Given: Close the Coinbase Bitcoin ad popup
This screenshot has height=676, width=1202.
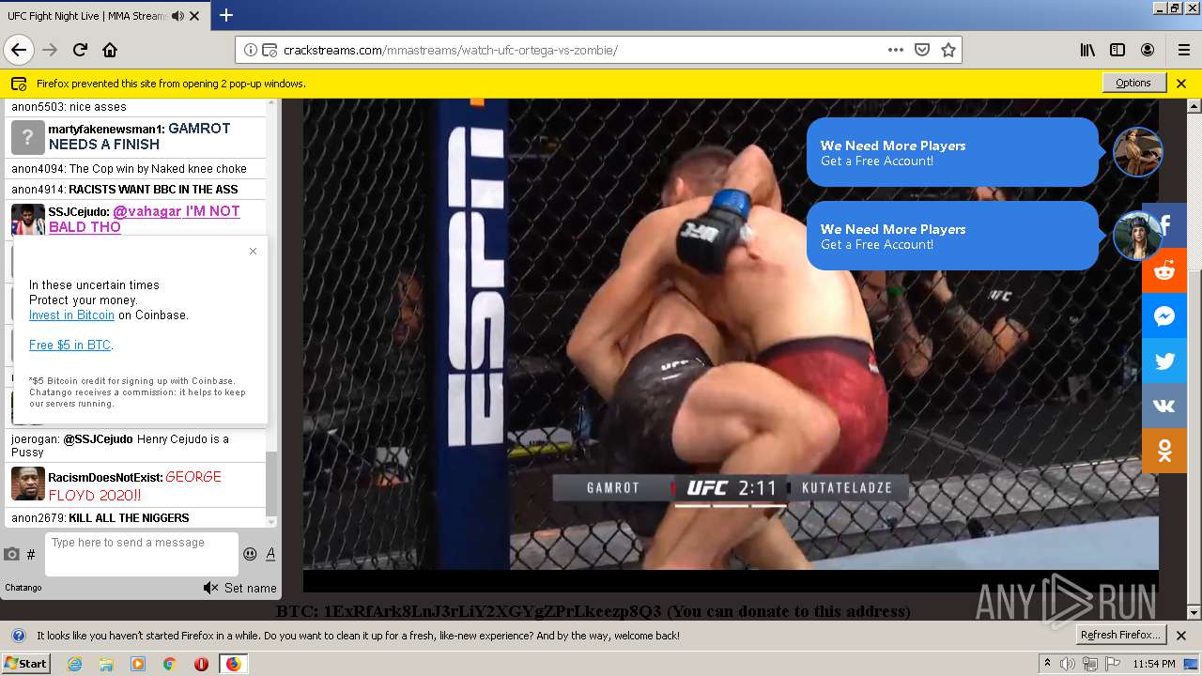Looking at the screenshot, I should [x=253, y=251].
